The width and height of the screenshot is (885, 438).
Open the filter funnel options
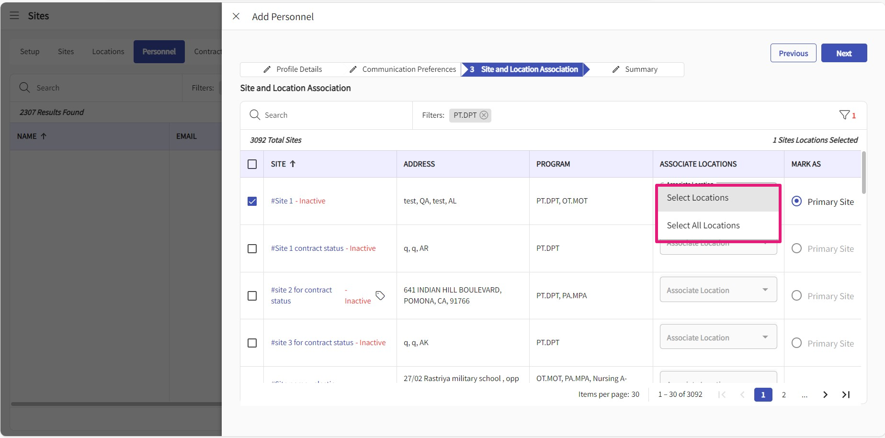click(x=844, y=115)
